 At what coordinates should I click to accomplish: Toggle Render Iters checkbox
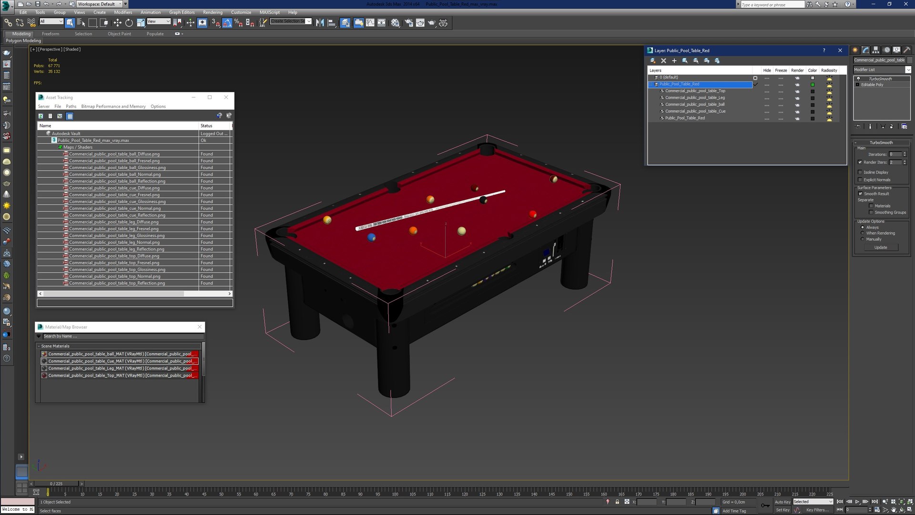860,162
